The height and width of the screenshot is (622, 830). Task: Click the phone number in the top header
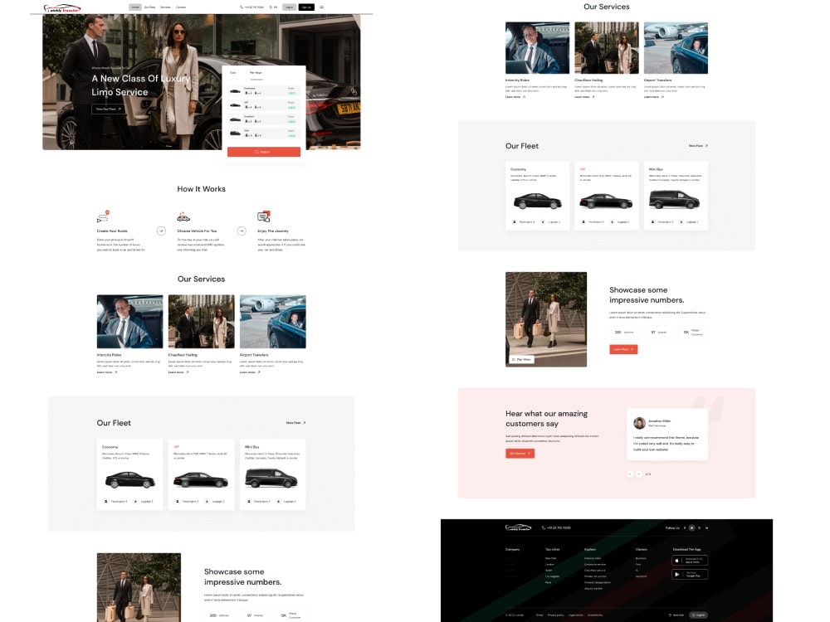click(x=252, y=7)
